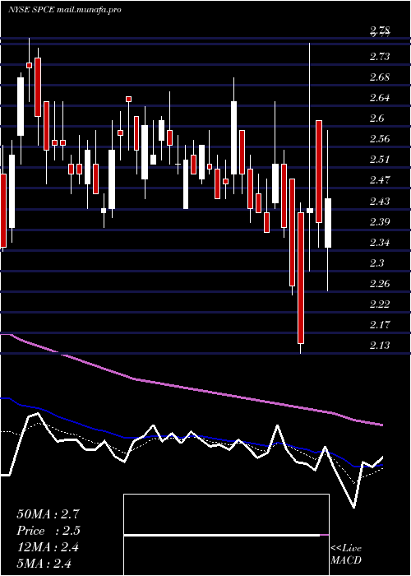This screenshot has height=576, width=411.
Task: Click the 2.13 price axis label
Action: [380, 346]
